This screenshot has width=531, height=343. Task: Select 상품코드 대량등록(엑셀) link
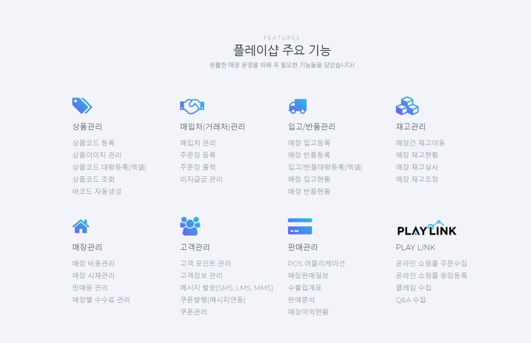tap(109, 167)
